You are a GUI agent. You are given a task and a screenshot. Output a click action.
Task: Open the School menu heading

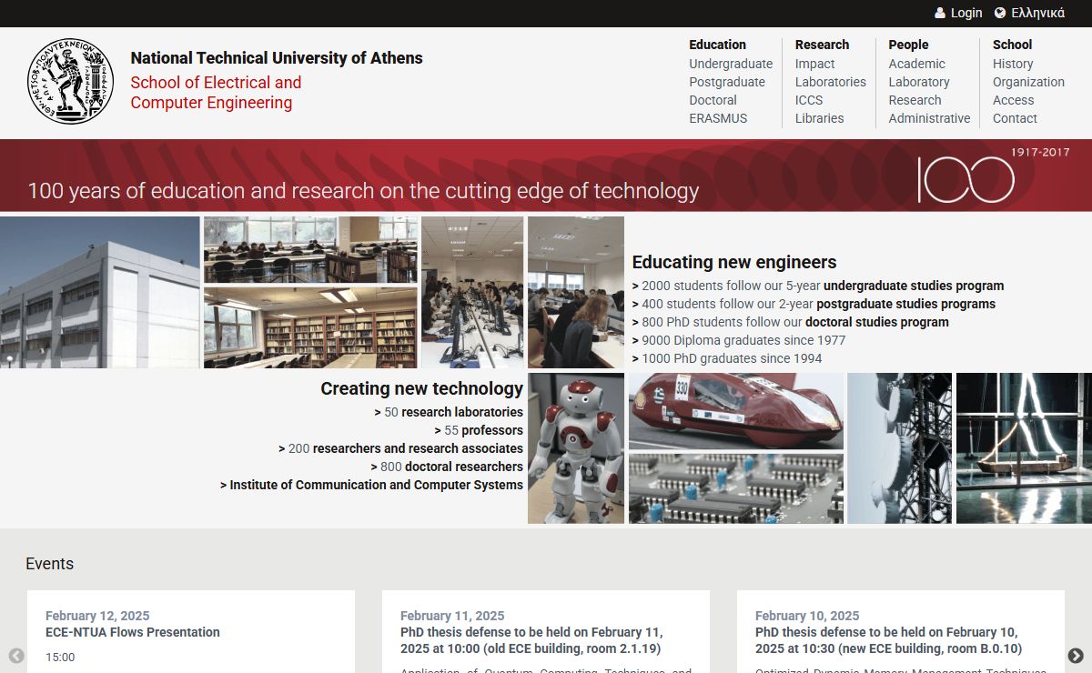tap(1012, 45)
